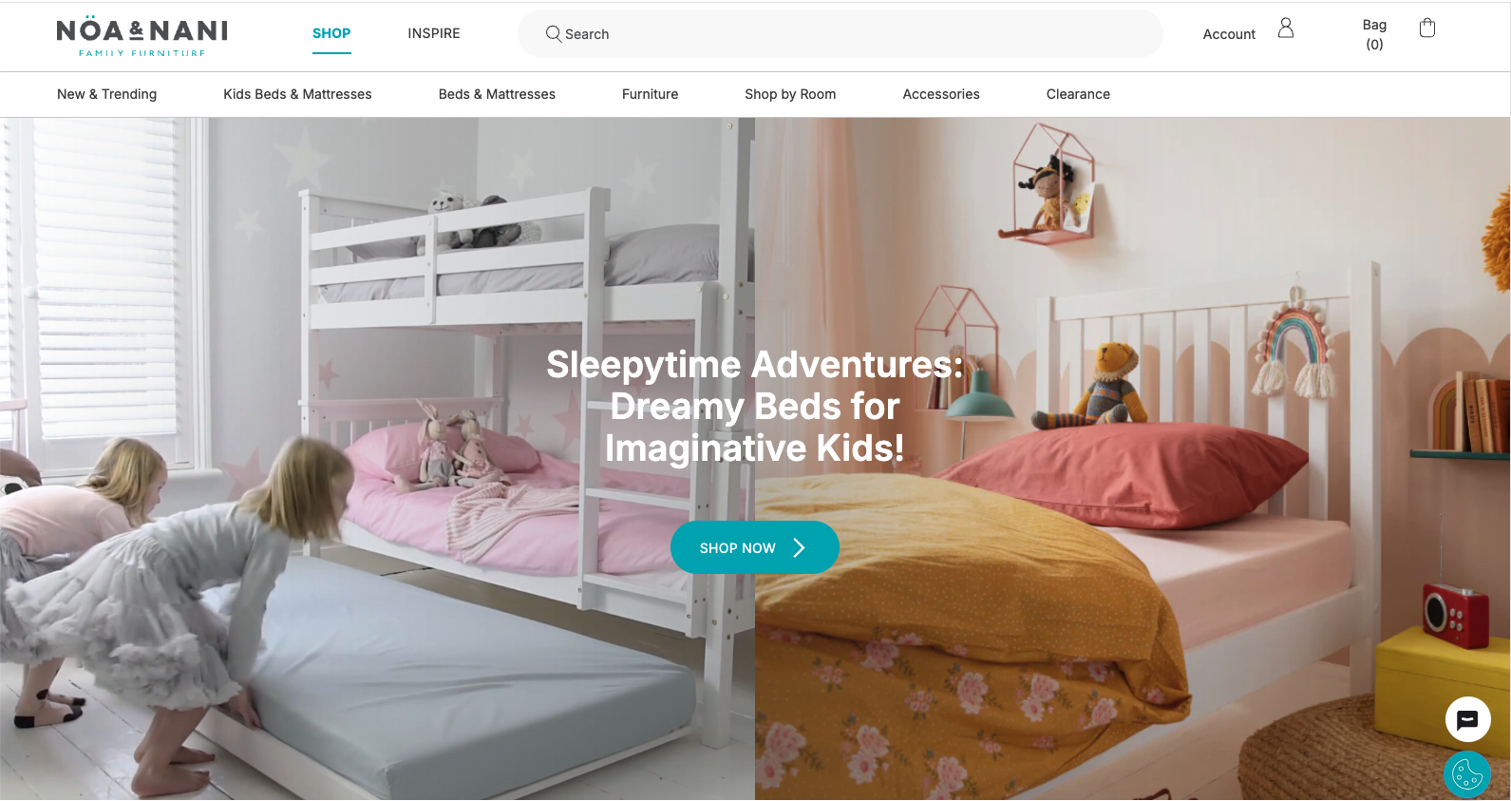Focus the Search input field
Image resolution: width=1511 pixels, height=801 pixels.
(840, 34)
